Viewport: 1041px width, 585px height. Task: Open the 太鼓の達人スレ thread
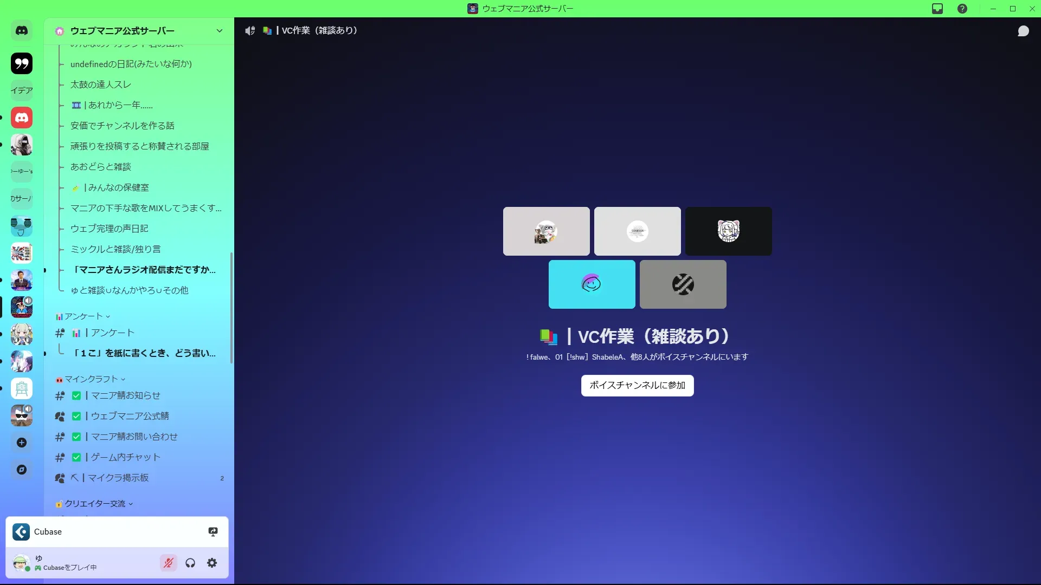tap(101, 84)
